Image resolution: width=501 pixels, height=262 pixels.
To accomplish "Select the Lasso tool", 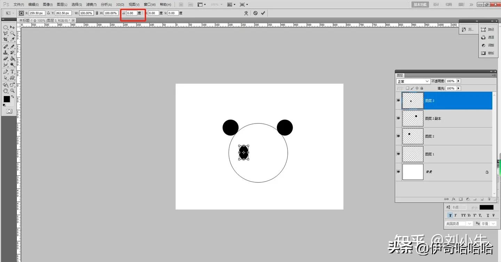I will pos(6,33).
